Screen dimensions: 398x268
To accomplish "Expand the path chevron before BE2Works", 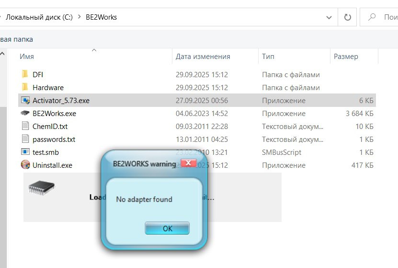I will [x=80, y=17].
